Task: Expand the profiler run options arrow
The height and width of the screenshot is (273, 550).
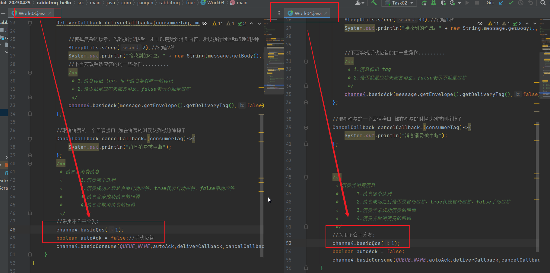Action: click(459, 3)
